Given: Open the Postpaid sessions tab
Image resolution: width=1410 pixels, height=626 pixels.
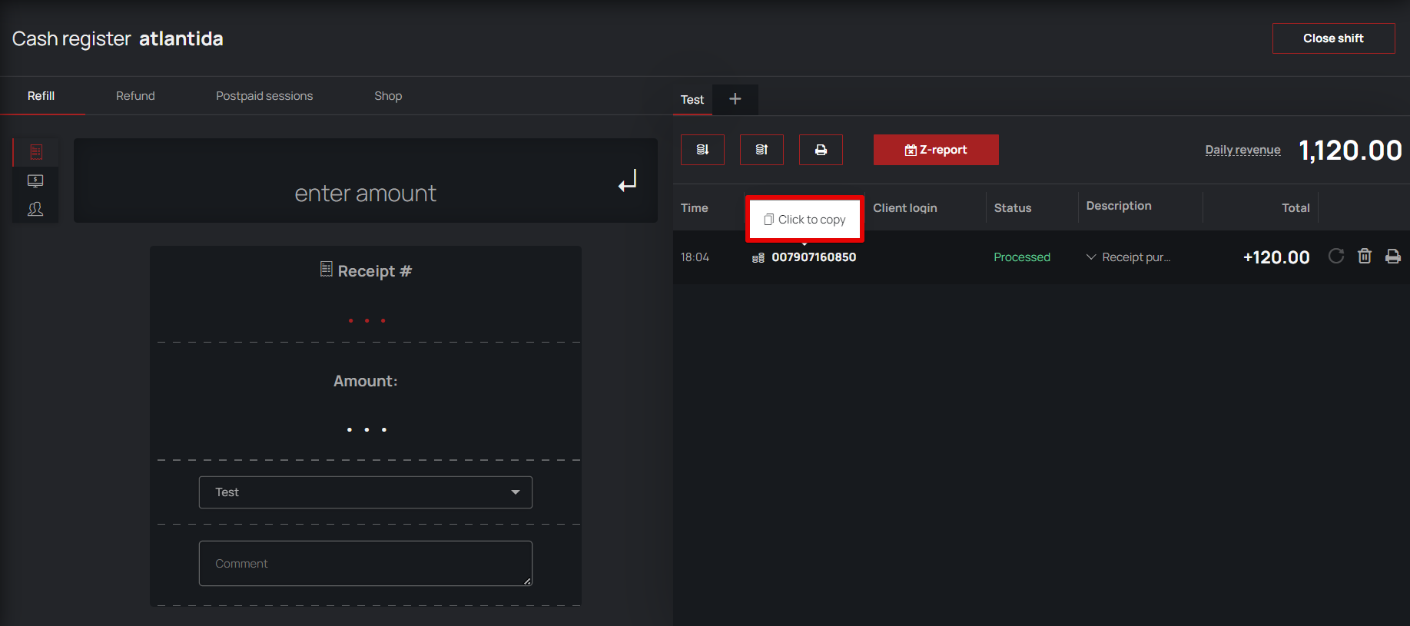Looking at the screenshot, I should point(264,96).
